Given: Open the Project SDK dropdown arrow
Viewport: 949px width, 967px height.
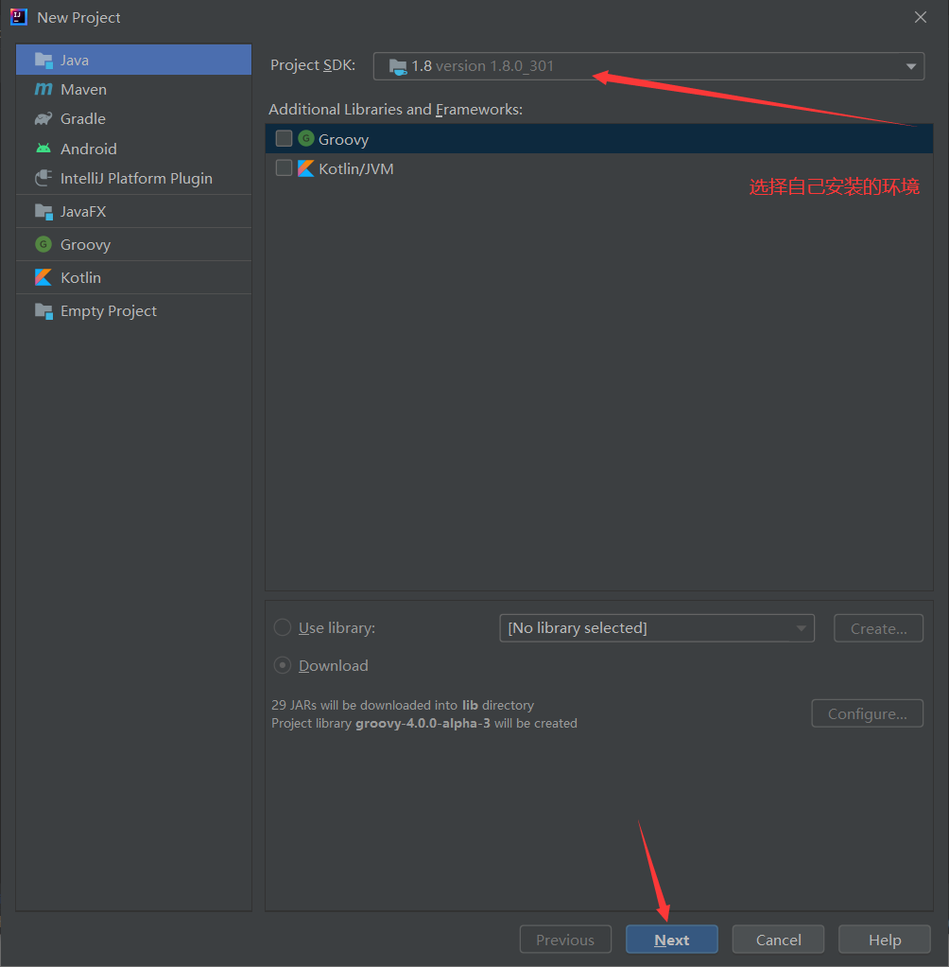Looking at the screenshot, I should coord(911,66).
